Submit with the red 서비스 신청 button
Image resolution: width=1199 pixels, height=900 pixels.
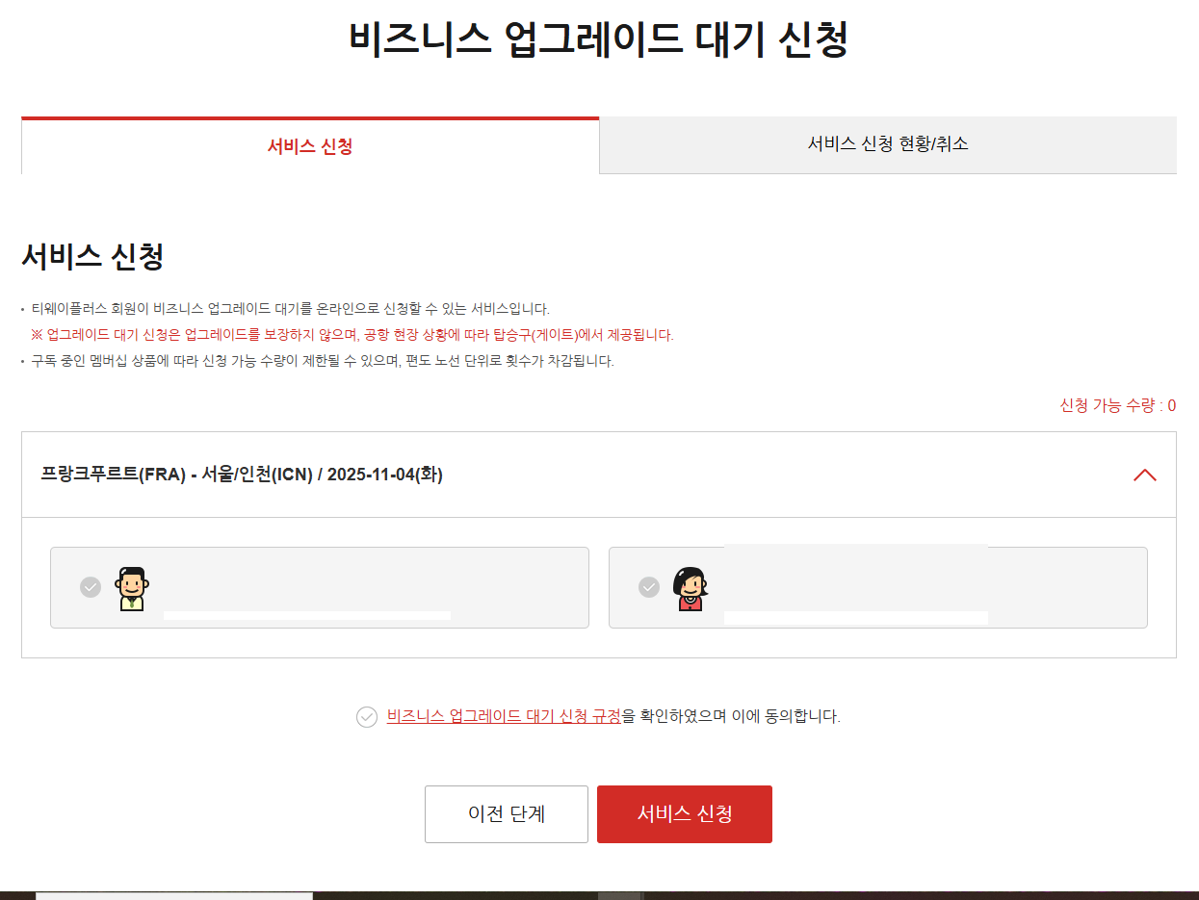tap(685, 814)
